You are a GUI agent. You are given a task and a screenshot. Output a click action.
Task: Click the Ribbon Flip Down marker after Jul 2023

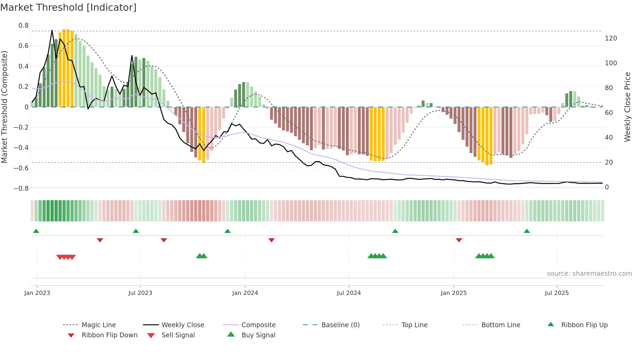(164, 240)
